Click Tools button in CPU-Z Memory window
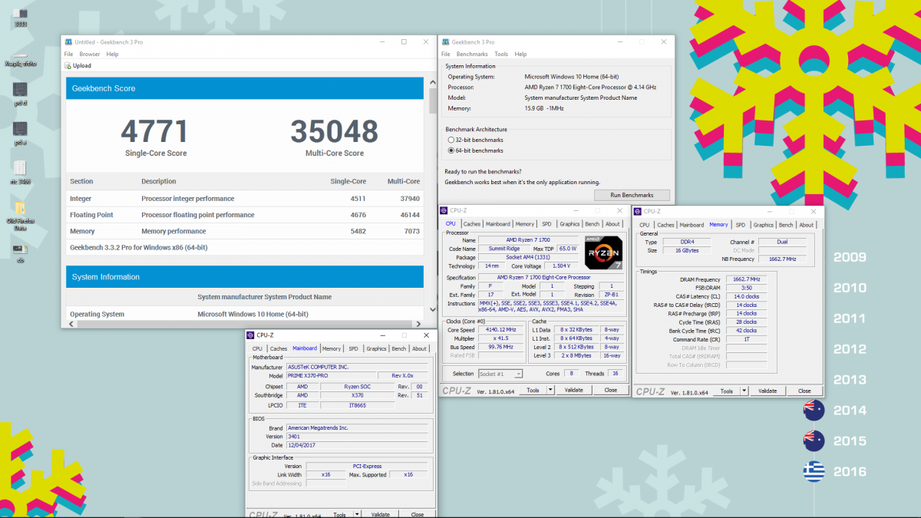This screenshot has height=518, width=921. point(726,391)
